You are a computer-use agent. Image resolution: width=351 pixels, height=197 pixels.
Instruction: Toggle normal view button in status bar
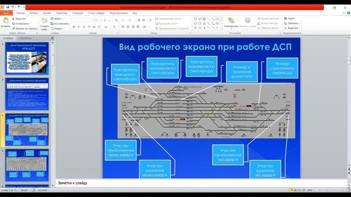click(291, 190)
